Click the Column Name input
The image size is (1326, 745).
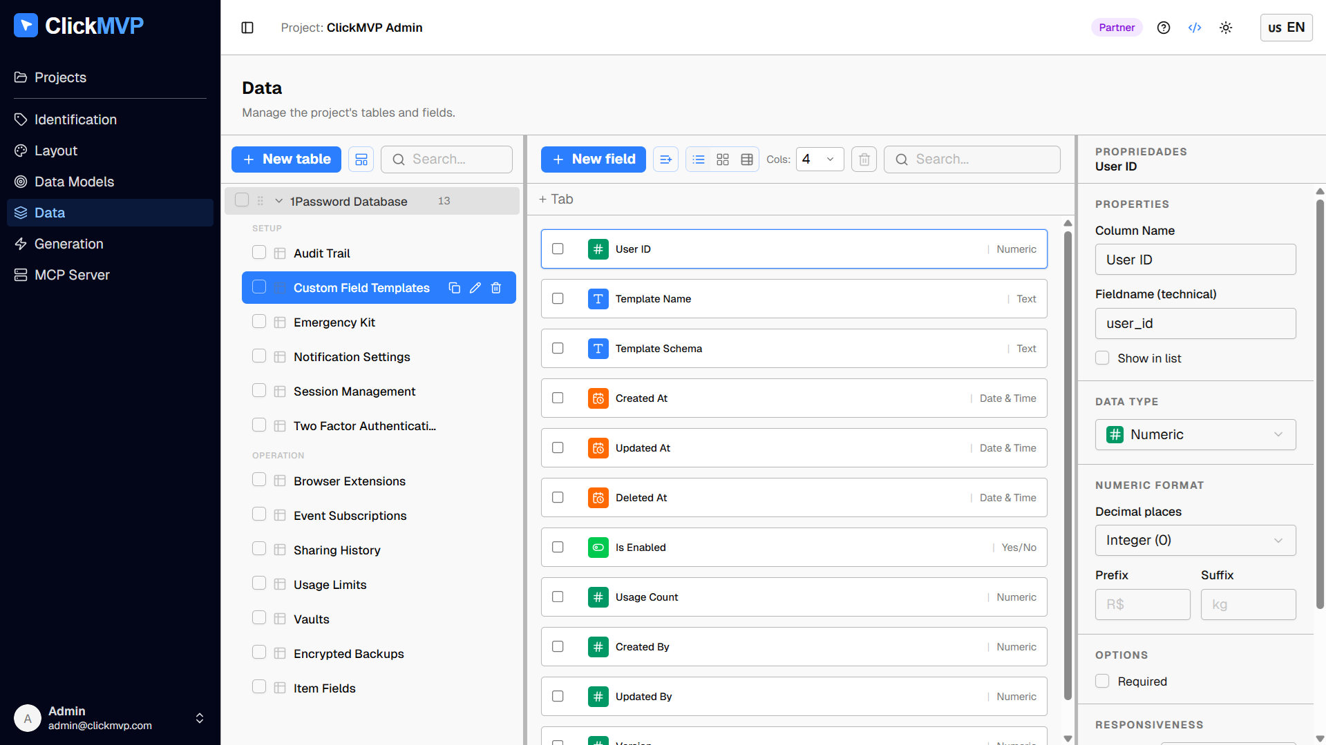point(1195,260)
